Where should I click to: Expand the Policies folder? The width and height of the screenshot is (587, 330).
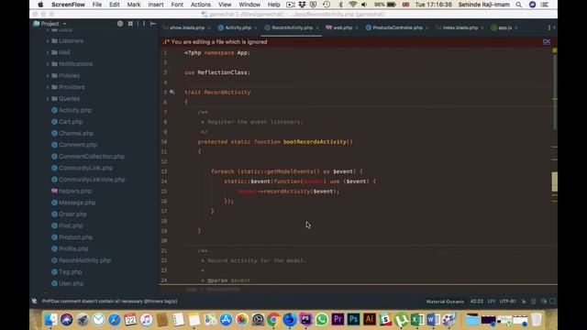coord(48,75)
